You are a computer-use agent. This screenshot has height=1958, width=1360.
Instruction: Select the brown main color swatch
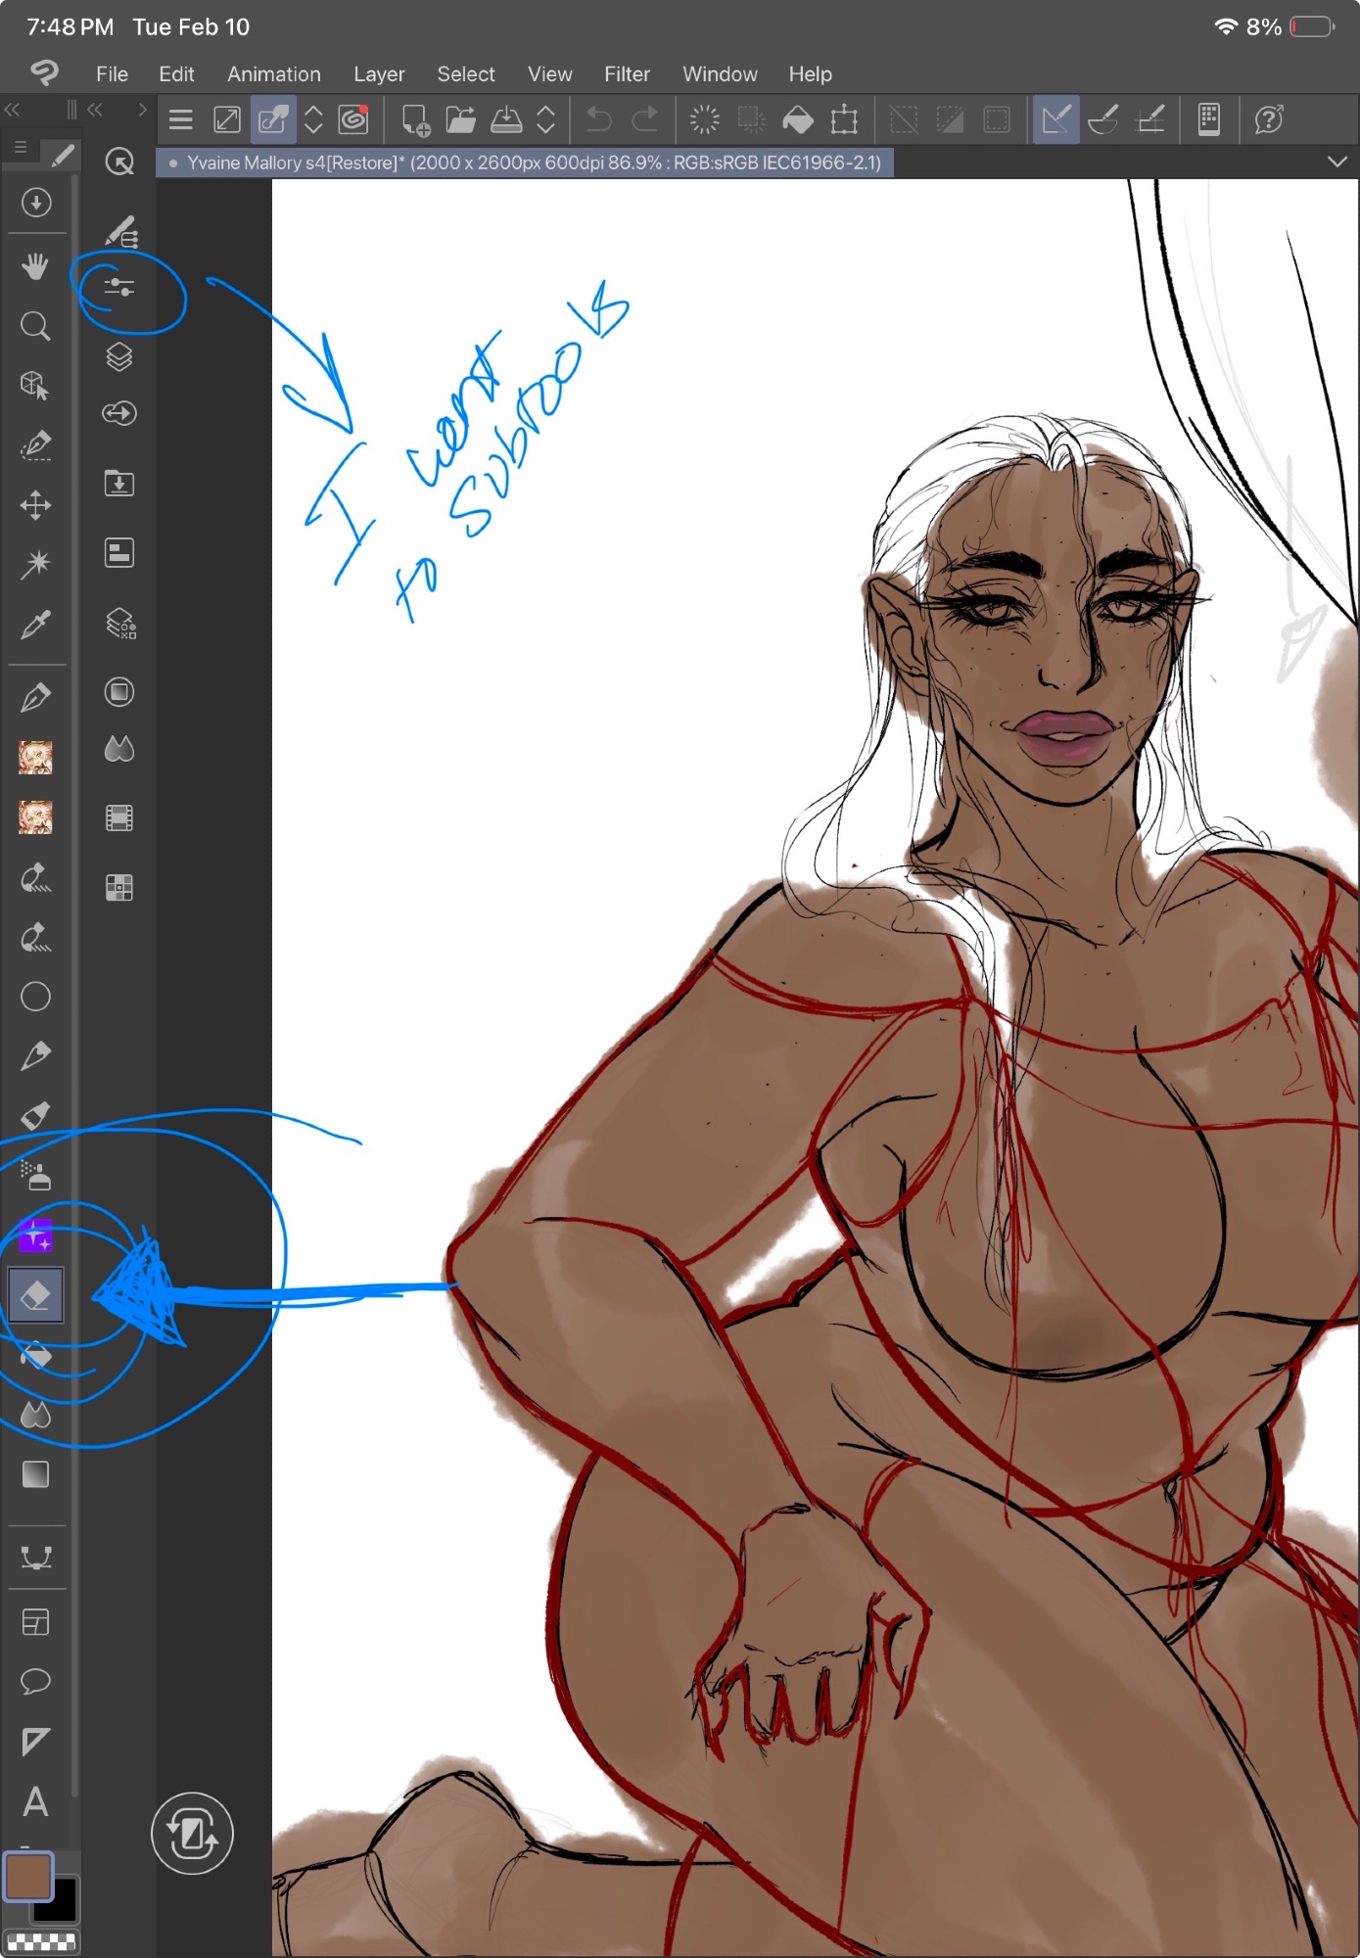click(x=27, y=1875)
